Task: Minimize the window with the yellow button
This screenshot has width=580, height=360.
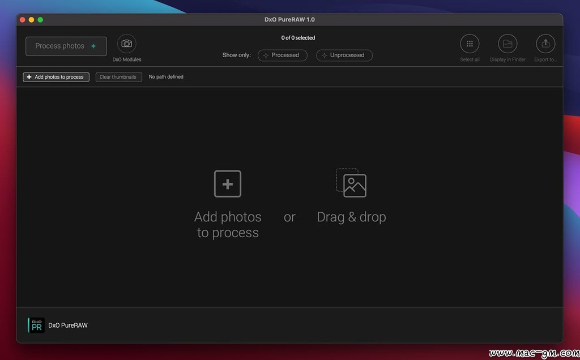Action: [x=32, y=20]
